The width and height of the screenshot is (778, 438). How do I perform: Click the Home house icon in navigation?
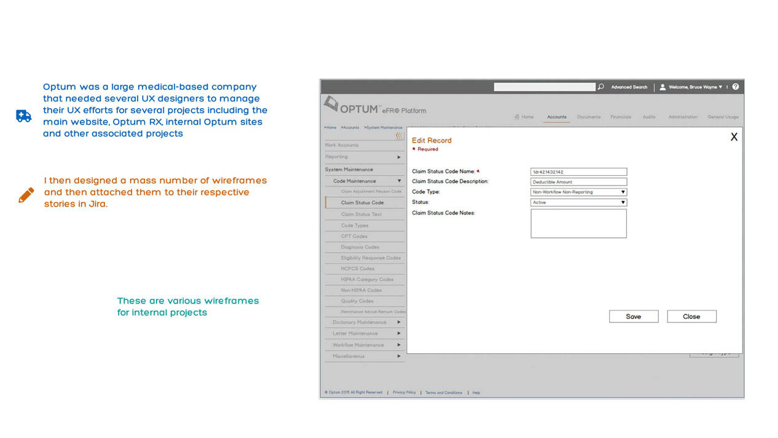517,117
